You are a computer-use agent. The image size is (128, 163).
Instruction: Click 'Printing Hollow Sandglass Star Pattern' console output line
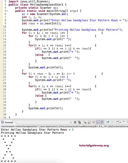click(32, 133)
